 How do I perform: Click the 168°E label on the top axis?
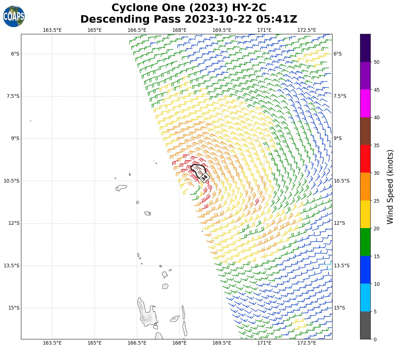pyautogui.click(x=179, y=30)
